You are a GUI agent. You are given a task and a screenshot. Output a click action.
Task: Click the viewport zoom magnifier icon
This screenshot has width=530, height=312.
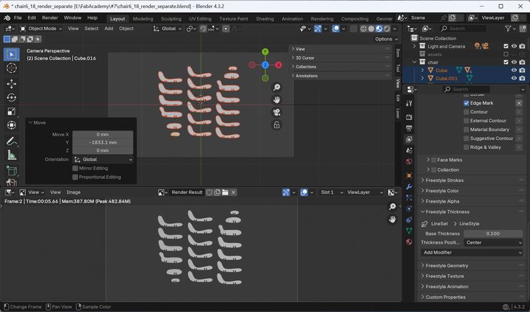(x=276, y=87)
